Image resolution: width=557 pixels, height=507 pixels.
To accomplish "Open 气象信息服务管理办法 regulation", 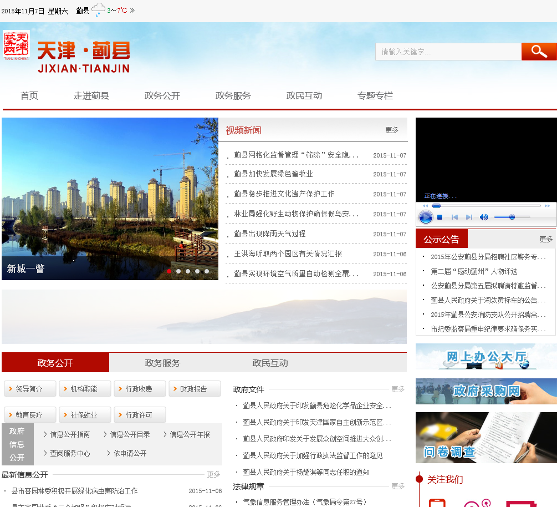I will [304, 502].
